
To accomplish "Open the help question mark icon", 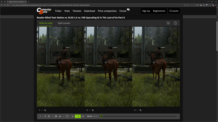I will pyautogui.click(x=175, y=23).
